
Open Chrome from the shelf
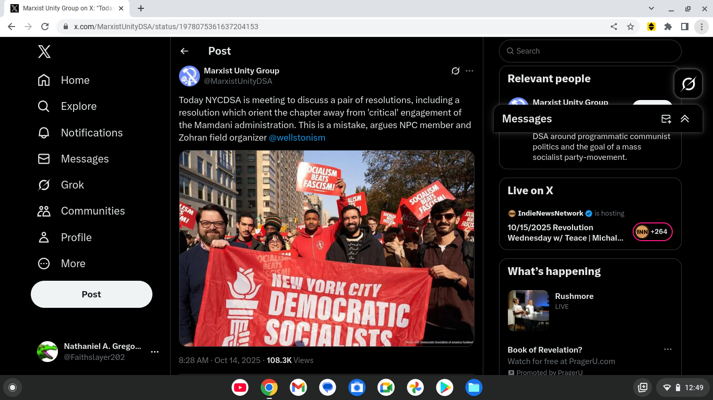click(x=269, y=387)
